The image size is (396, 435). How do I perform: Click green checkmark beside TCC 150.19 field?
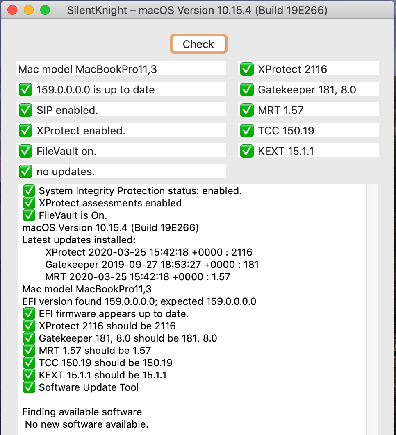click(247, 131)
